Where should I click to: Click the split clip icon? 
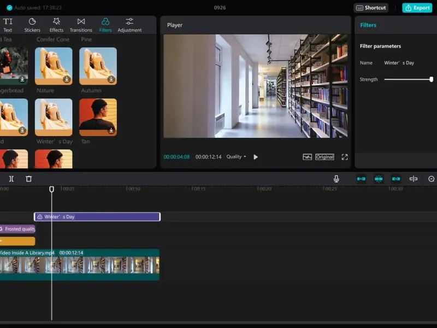(x=11, y=179)
